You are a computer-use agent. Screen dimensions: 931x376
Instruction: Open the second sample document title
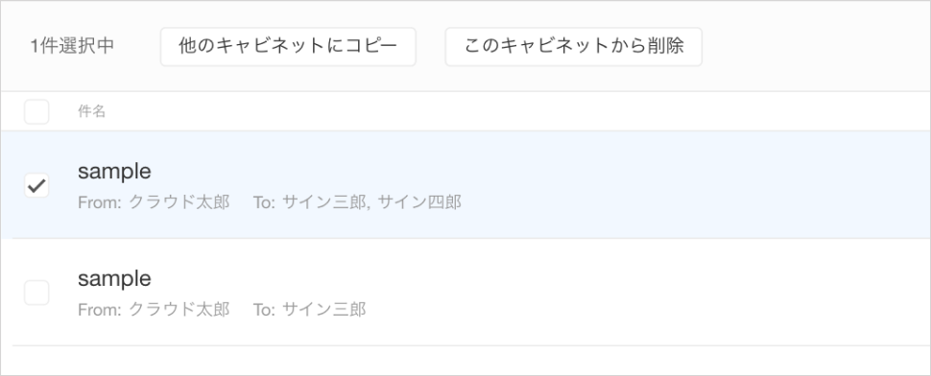tap(114, 278)
